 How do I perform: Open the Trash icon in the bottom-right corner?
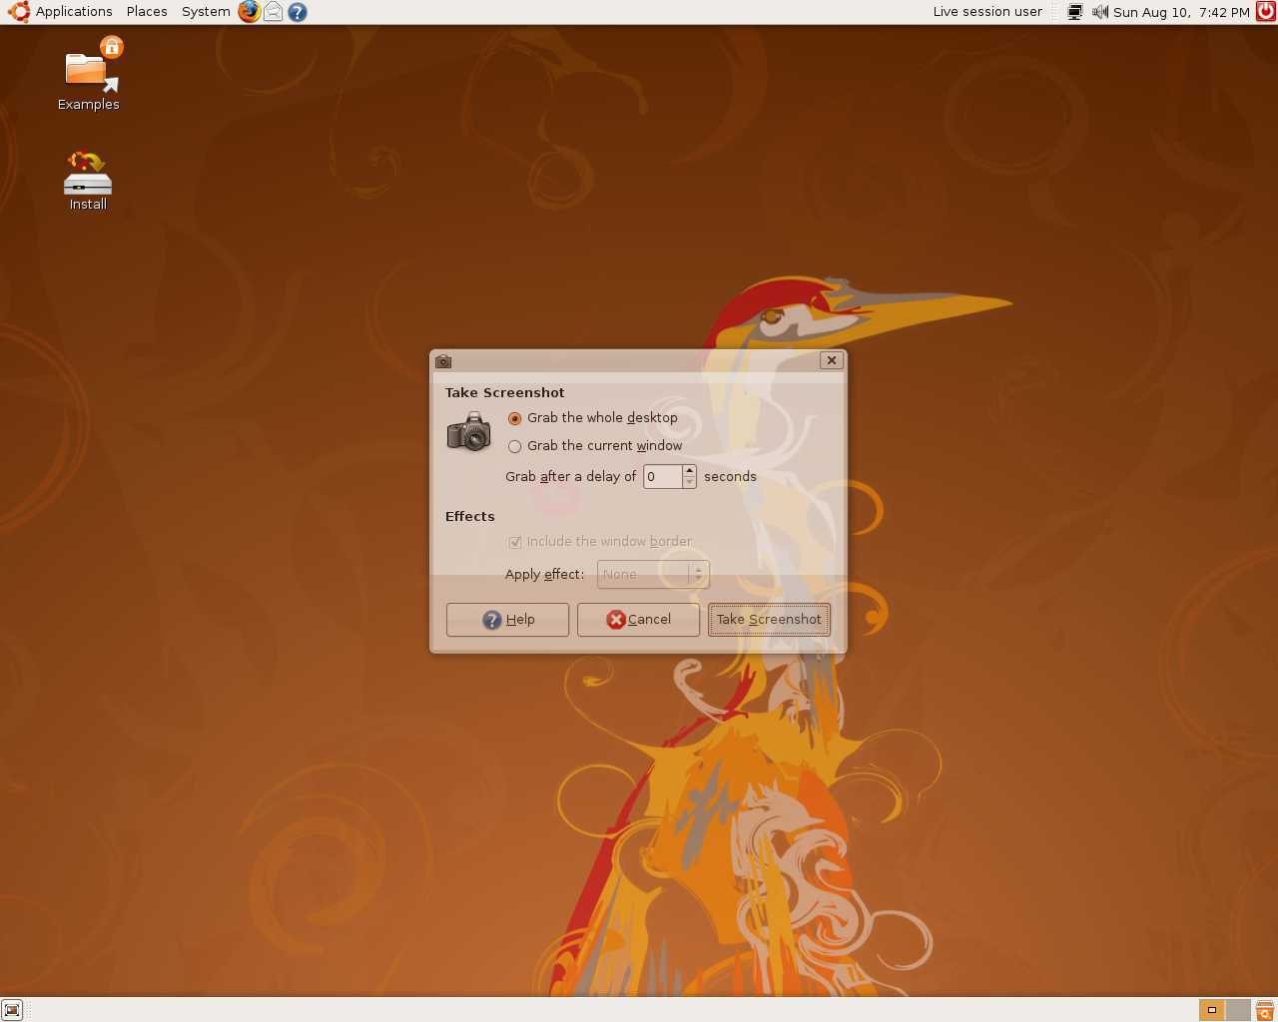1264,1010
